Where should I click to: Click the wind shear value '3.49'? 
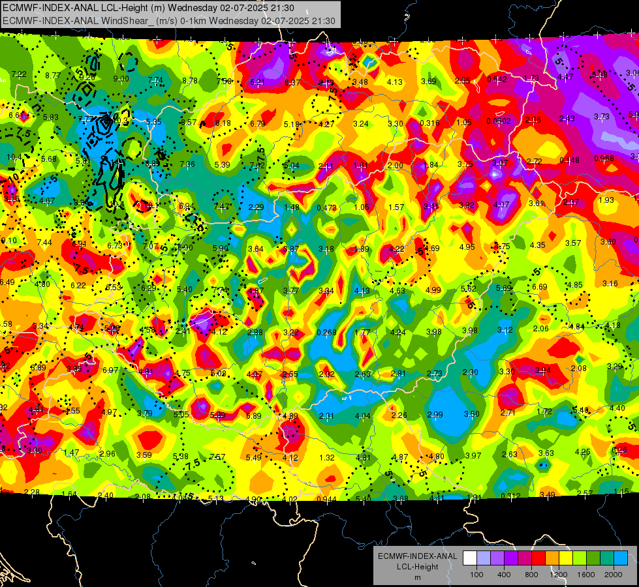(548, 494)
